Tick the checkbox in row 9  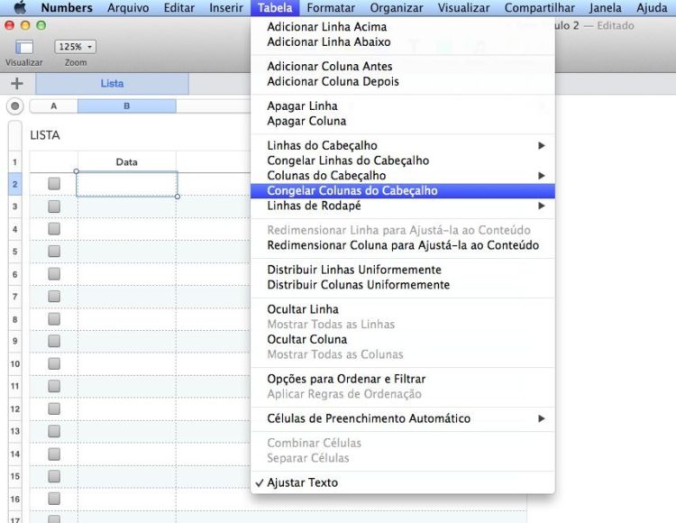tap(54, 341)
